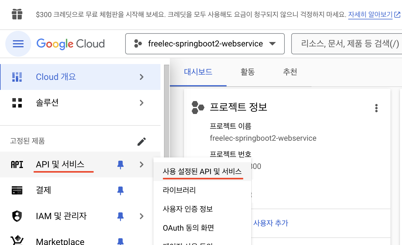This screenshot has height=245, width=402.
Task: Switch to the 대시보드 tab
Action: pos(198,72)
